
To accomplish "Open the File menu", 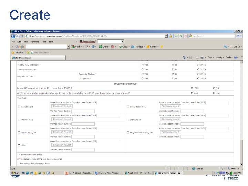I will point(13,42).
